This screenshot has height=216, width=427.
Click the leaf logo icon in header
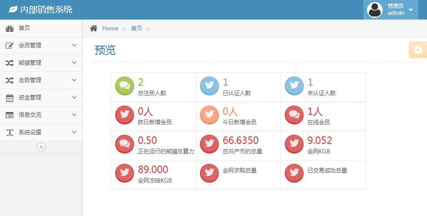pyautogui.click(x=13, y=9)
